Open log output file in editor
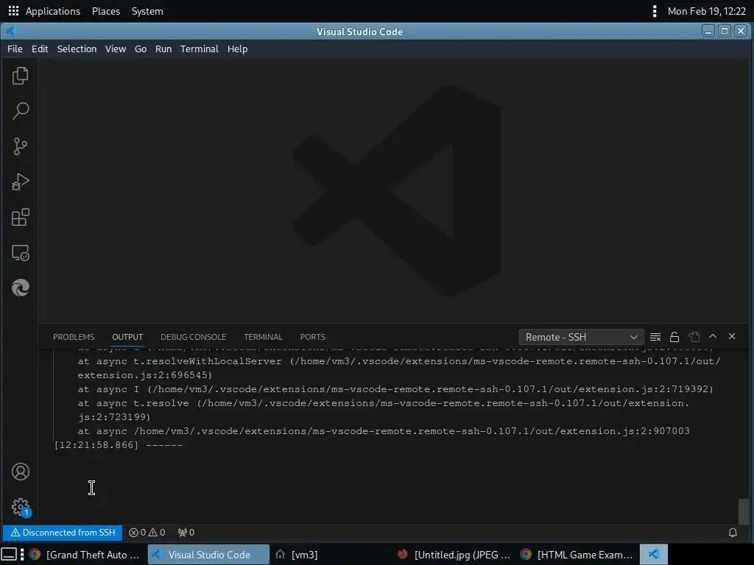Image resolution: width=754 pixels, height=565 pixels. coord(694,337)
